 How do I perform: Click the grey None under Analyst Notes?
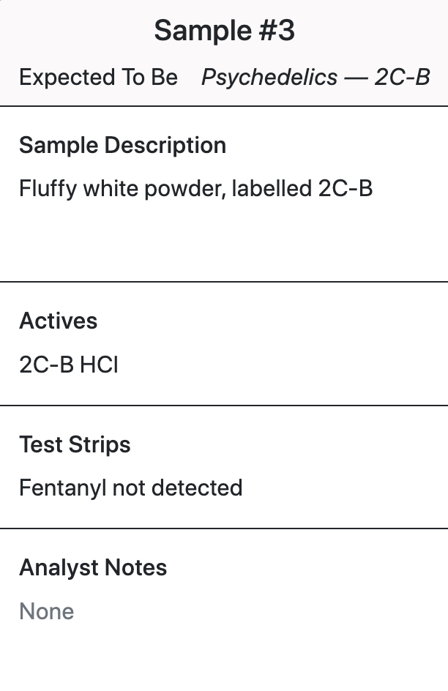tap(47, 611)
